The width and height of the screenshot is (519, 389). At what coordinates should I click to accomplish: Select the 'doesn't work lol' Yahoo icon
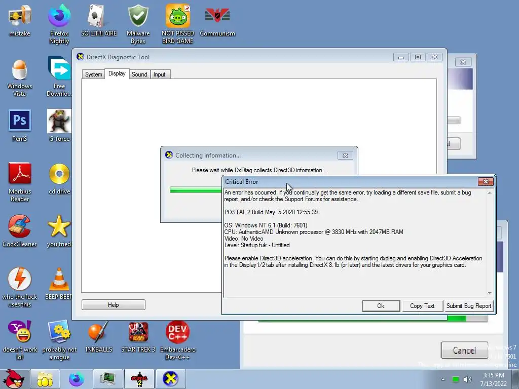(x=20, y=340)
